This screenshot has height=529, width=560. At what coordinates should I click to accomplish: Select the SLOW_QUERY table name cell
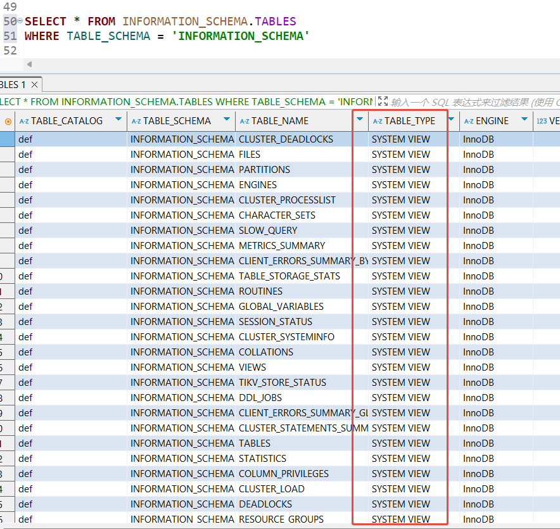[x=302, y=231]
